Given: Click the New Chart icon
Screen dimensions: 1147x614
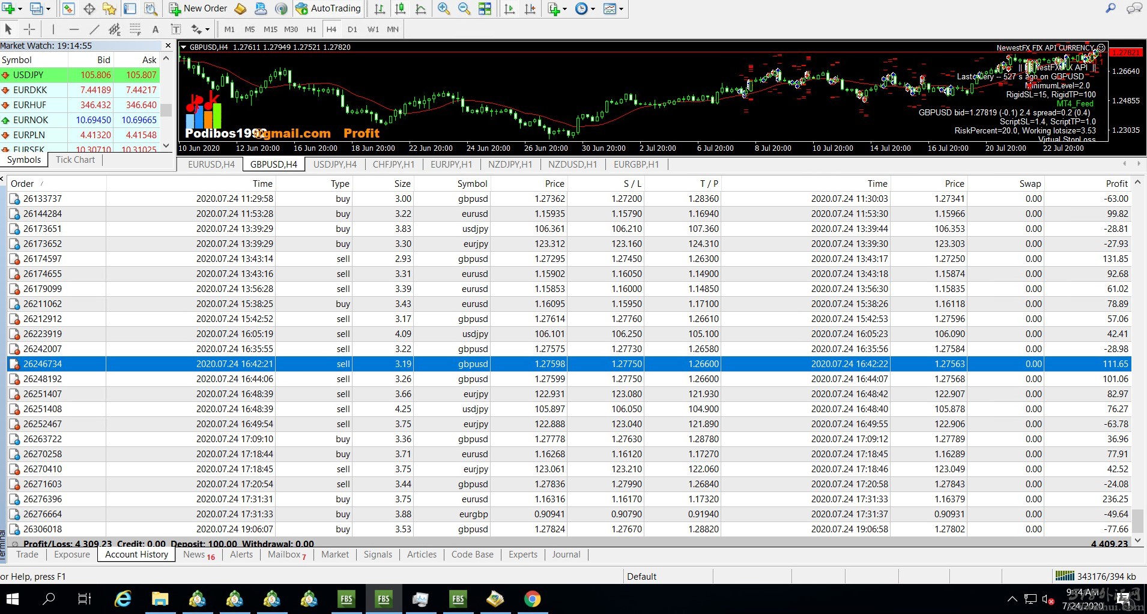Looking at the screenshot, I should point(8,9).
